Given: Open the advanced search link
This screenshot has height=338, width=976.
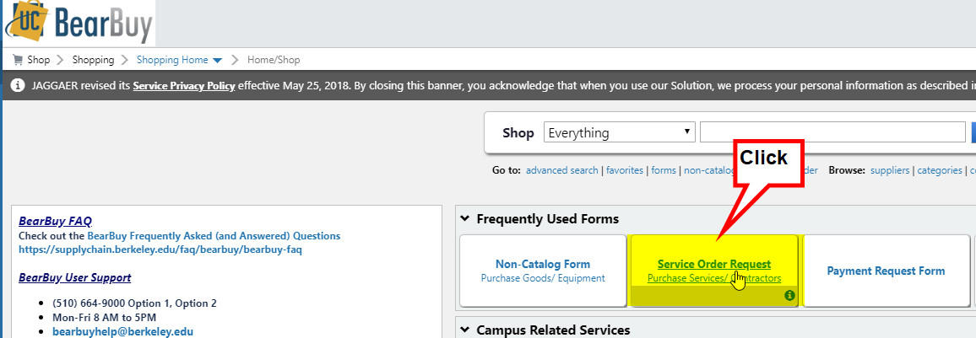Looking at the screenshot, I should pyautogui.click(x=561, y=170).
